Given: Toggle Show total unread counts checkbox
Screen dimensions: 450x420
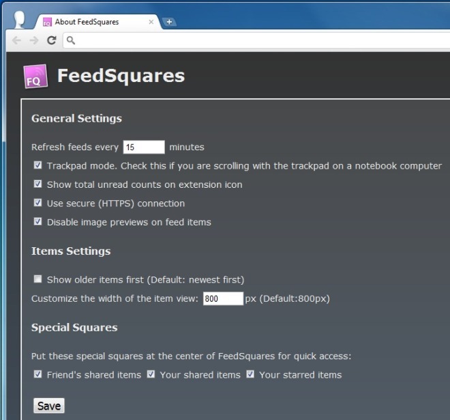Looking at the screenshot, I should [x=38, y=184].
